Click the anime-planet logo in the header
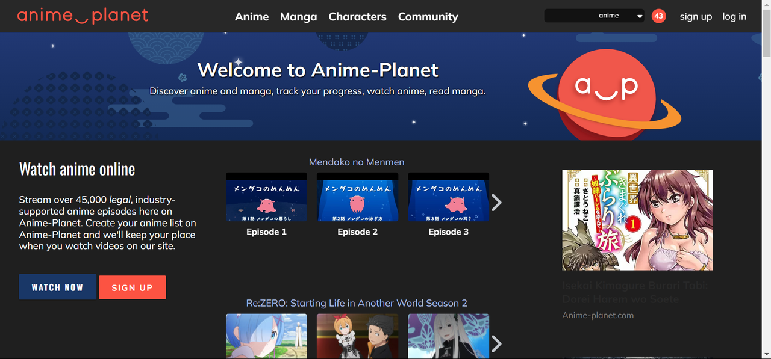The image size is (771, 359). pyautogui.click(x=83, y=16)
